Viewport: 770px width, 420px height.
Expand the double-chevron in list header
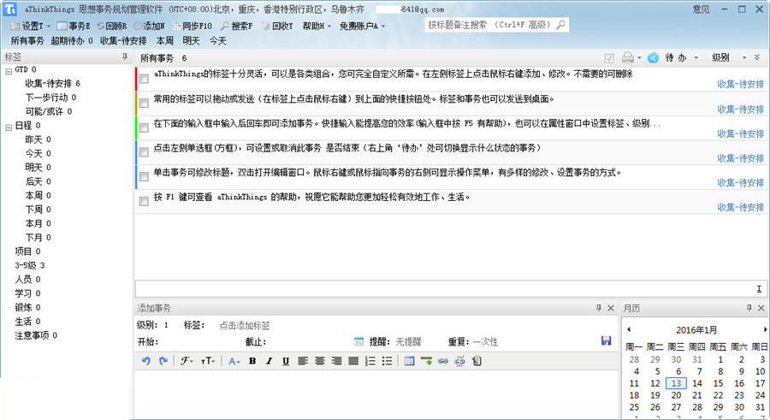[x=757, y=58]
